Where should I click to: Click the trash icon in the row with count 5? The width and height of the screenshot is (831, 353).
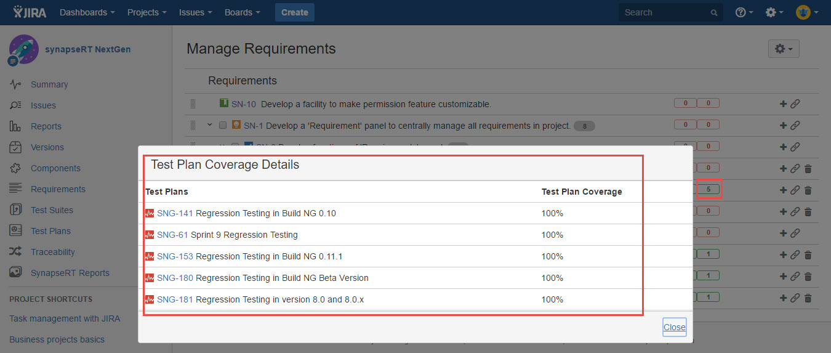[808, 190]
